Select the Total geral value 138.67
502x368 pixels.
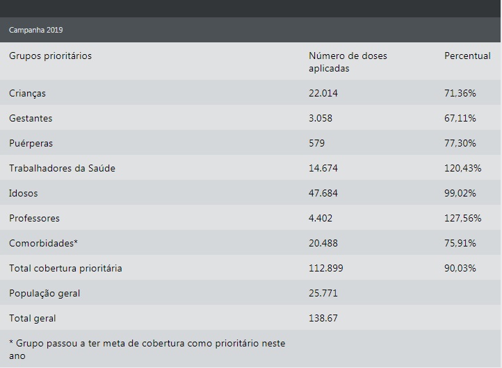pos(323,318)
